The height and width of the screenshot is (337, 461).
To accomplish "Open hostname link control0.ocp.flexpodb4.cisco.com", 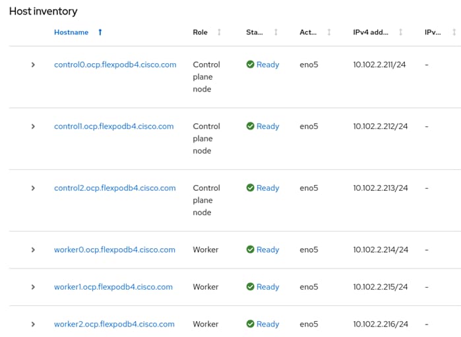I will 115,65.
